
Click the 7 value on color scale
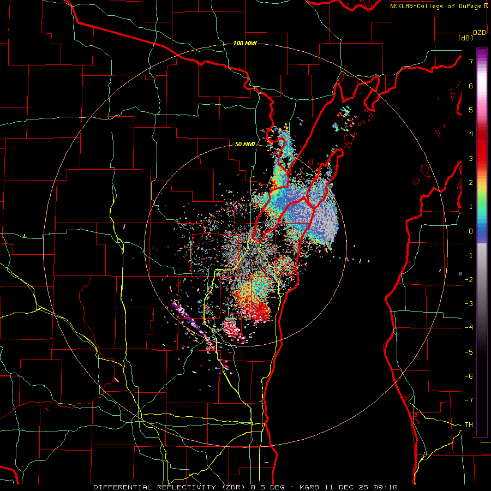point(471,61)
